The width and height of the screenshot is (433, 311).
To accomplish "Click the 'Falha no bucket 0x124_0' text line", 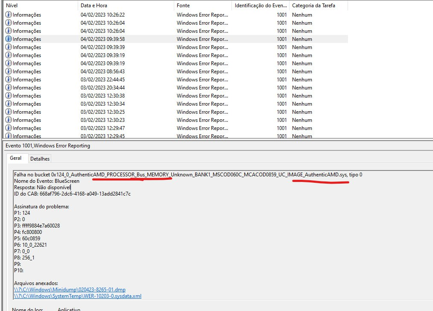I will [188, 175].
